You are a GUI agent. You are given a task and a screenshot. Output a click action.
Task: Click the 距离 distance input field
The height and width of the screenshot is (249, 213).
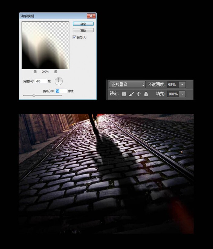tap(60, 91)
